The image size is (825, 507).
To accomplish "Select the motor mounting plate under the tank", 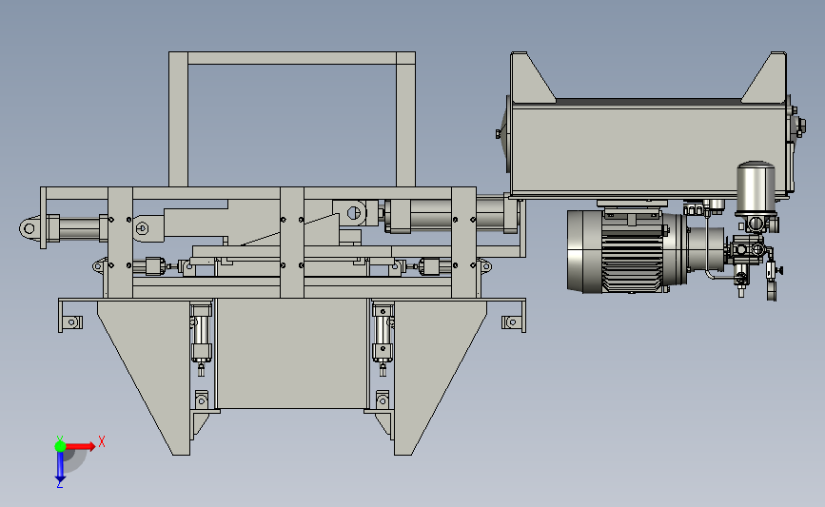I will 633,203.
